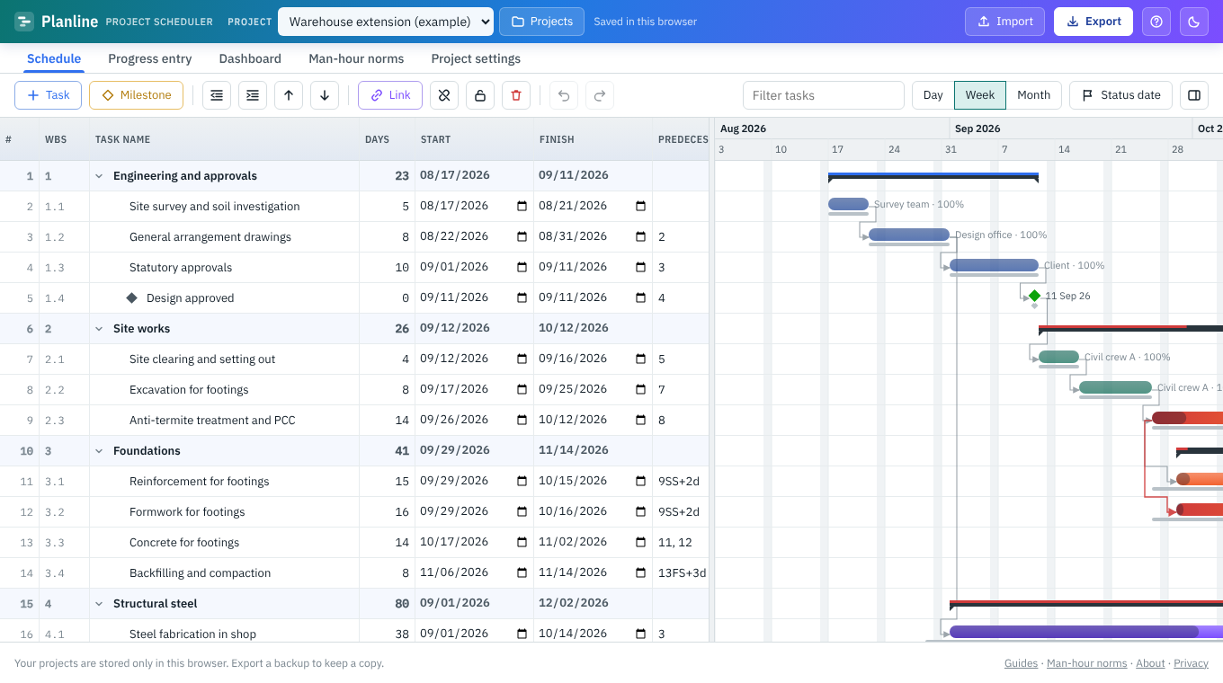Click the Export button
Screen dimensions: 1223x683
(1094, 22)
